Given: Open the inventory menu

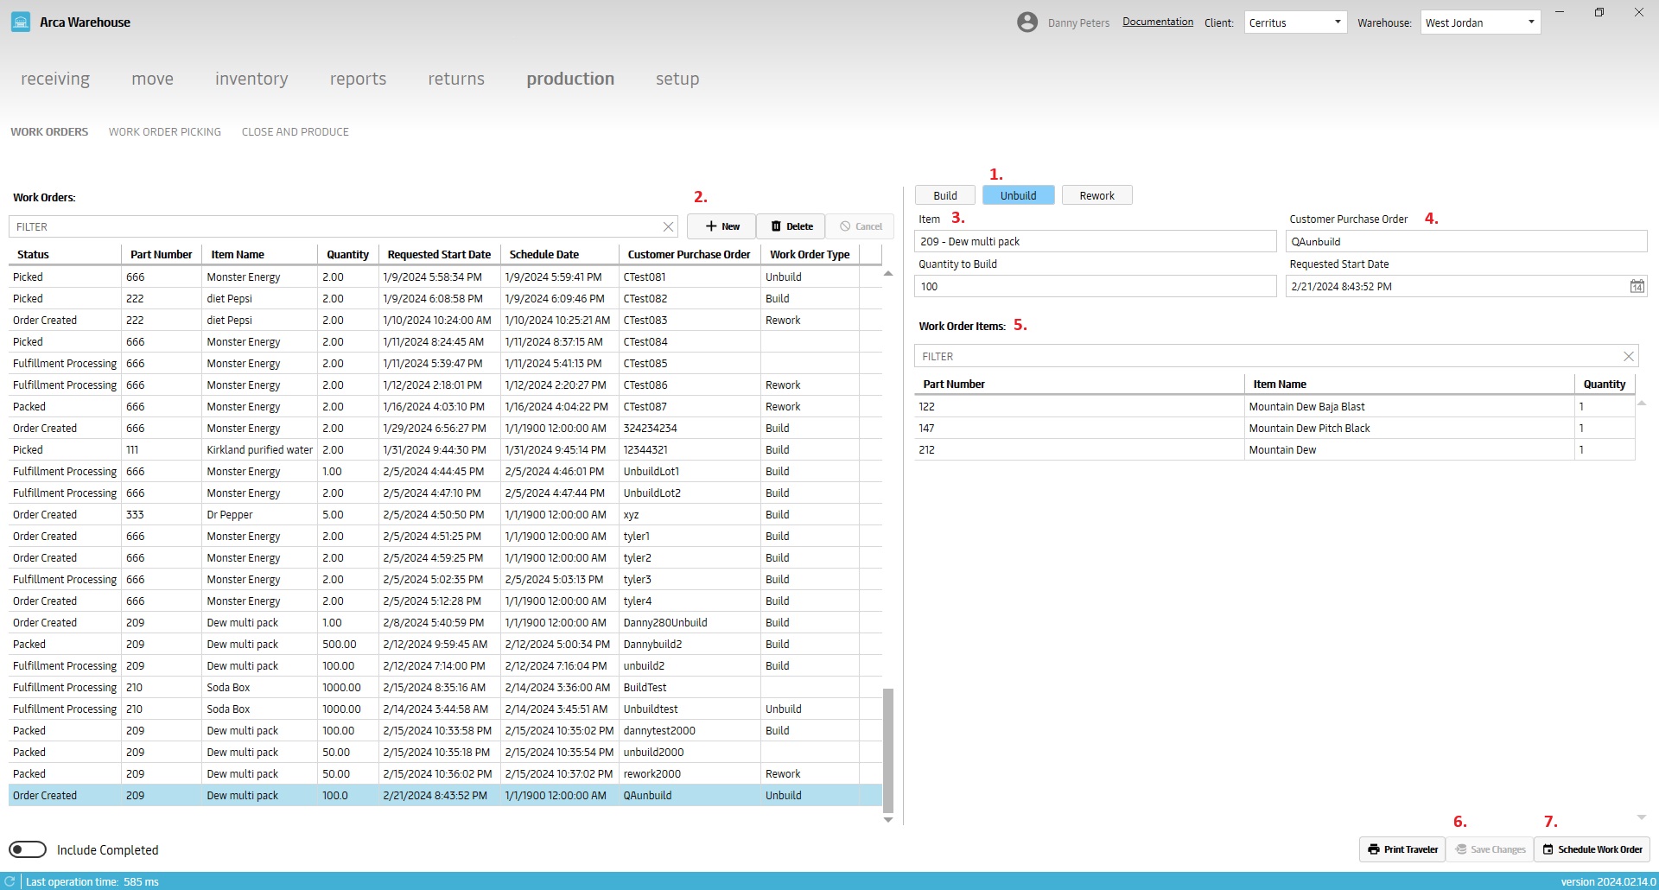Looking at the screenshot, I should click(251, 79).
